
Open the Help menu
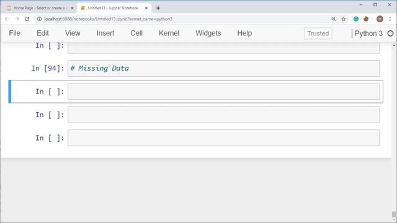click(244, 33)
